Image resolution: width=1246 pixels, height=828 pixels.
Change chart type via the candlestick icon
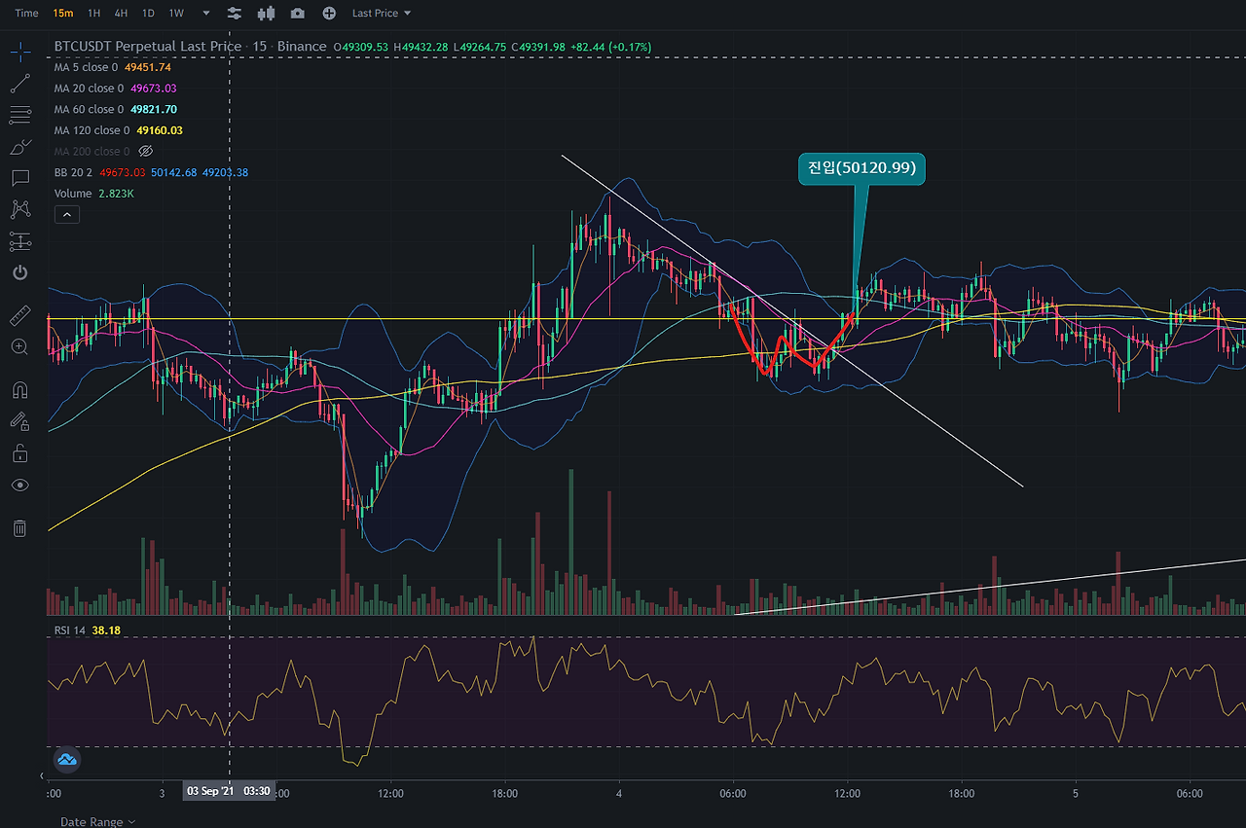pos(266,14)
